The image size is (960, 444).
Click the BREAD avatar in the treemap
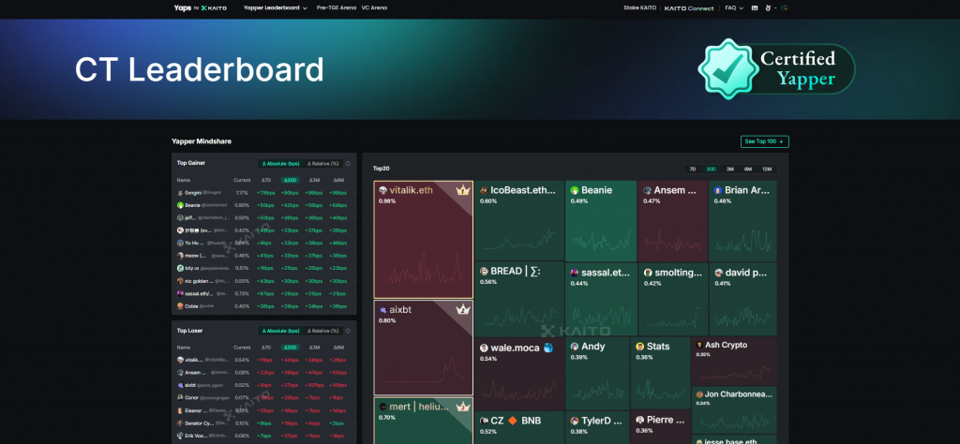pos(485,272)
